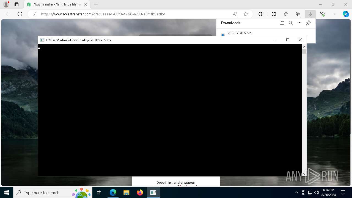Open the network status tray icon

click(310, 193)
